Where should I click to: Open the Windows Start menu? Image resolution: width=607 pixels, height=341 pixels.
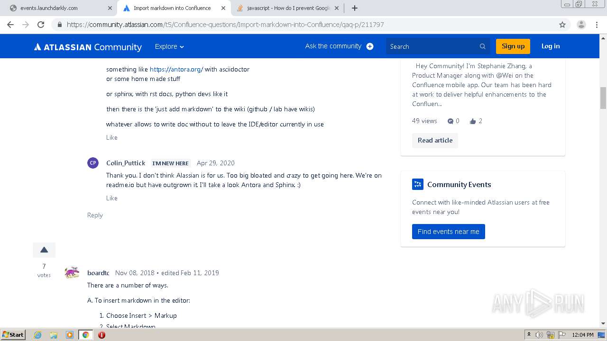[13, 334]
